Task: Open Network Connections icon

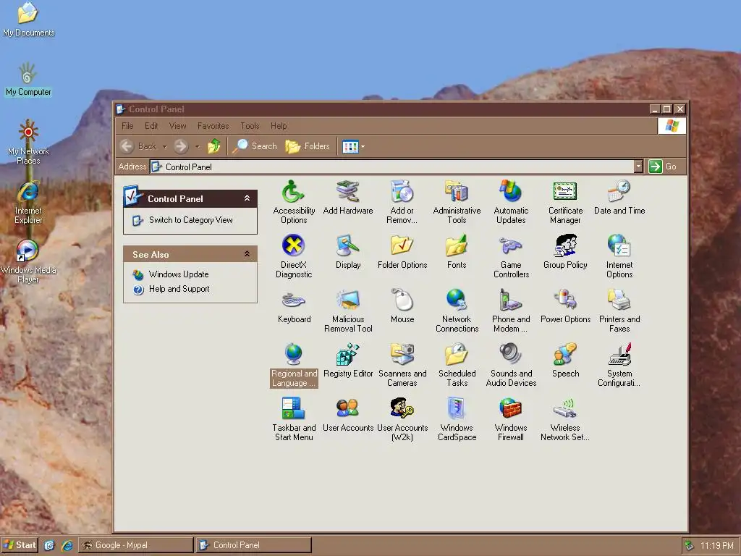Action: (457, 311)
